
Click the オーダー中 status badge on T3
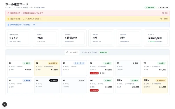point(79,63)
